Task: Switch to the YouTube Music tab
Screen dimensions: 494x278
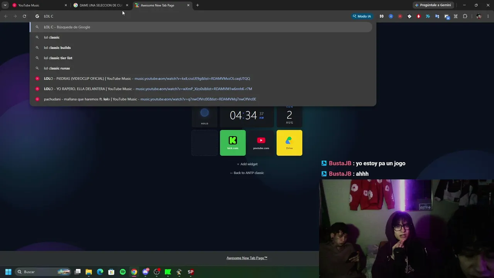Action: pyautogui.click(x=39, y=5)
